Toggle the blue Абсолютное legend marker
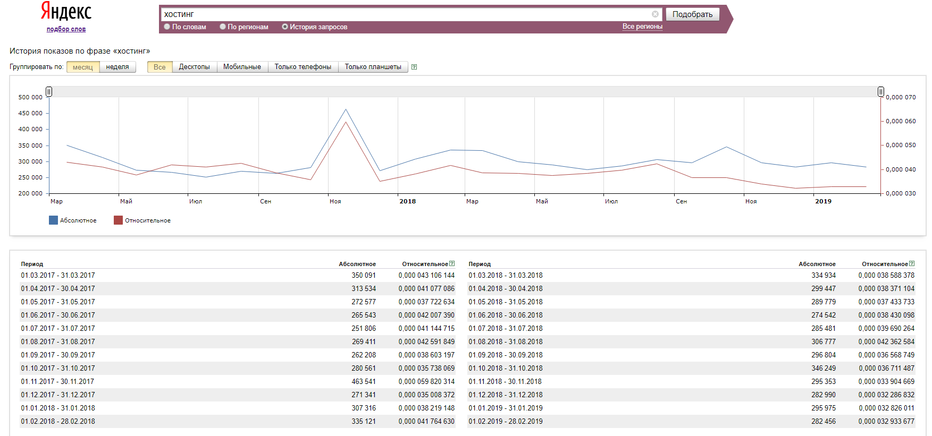Screen dimensions: 932x436 (x=53, y=220)
